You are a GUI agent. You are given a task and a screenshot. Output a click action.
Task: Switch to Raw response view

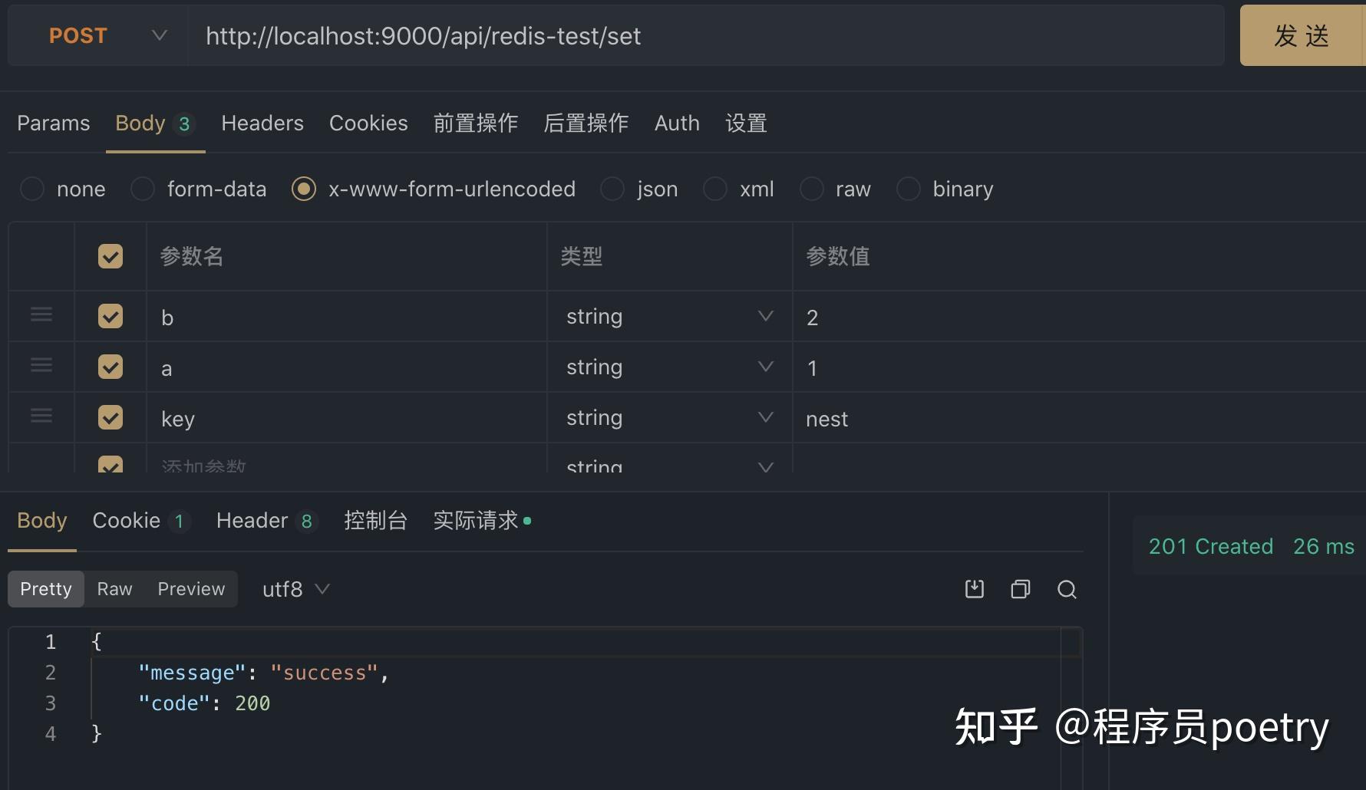tap(114, 589)
